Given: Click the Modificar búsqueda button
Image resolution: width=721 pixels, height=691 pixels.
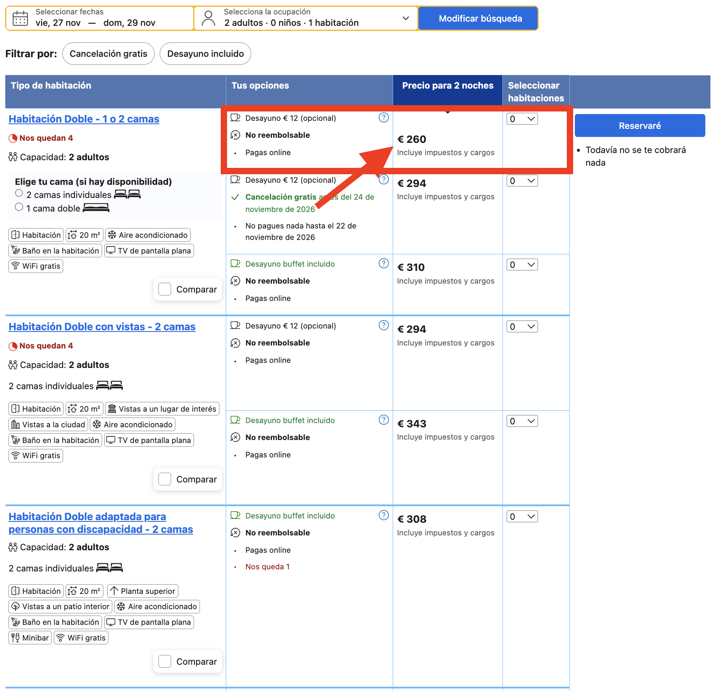Looking at the screenshot, I should (478, 18).
